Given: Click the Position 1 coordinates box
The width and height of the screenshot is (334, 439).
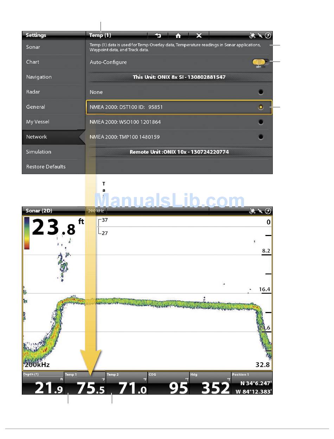Looking at the screenshot, I should point(252,383).
